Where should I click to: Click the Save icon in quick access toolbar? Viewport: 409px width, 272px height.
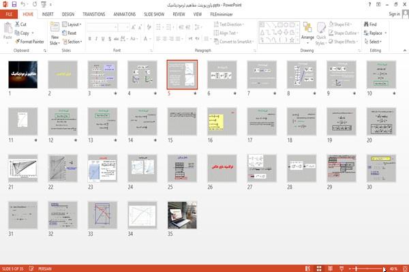[14, 5]
